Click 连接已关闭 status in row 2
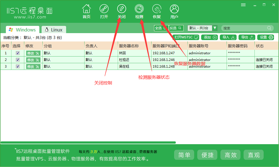 click(x=264, y=60)
